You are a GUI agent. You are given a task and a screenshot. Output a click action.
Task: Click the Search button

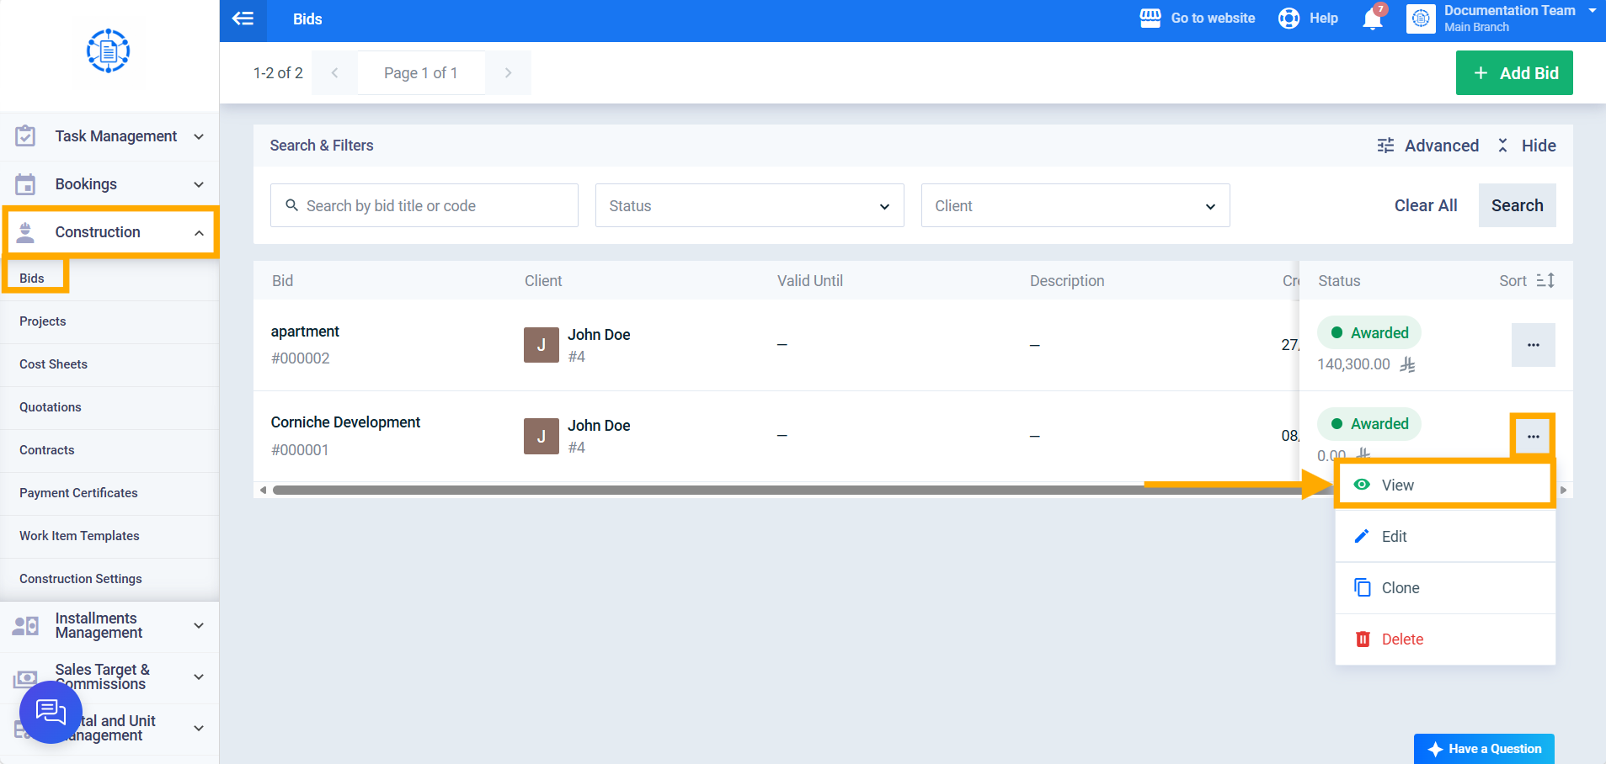point(1518,205)
